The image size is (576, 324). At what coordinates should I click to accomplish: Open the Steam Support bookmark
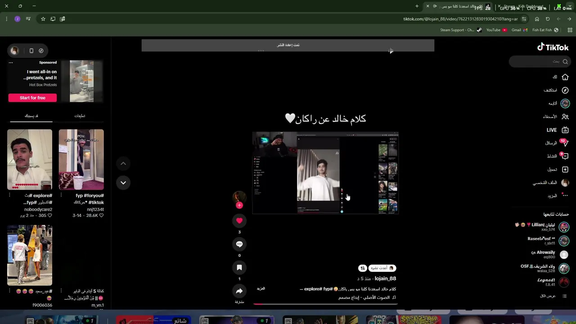click(x=461, y=30)
